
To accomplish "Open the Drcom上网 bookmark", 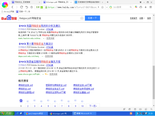I will [x=8, y=12].
